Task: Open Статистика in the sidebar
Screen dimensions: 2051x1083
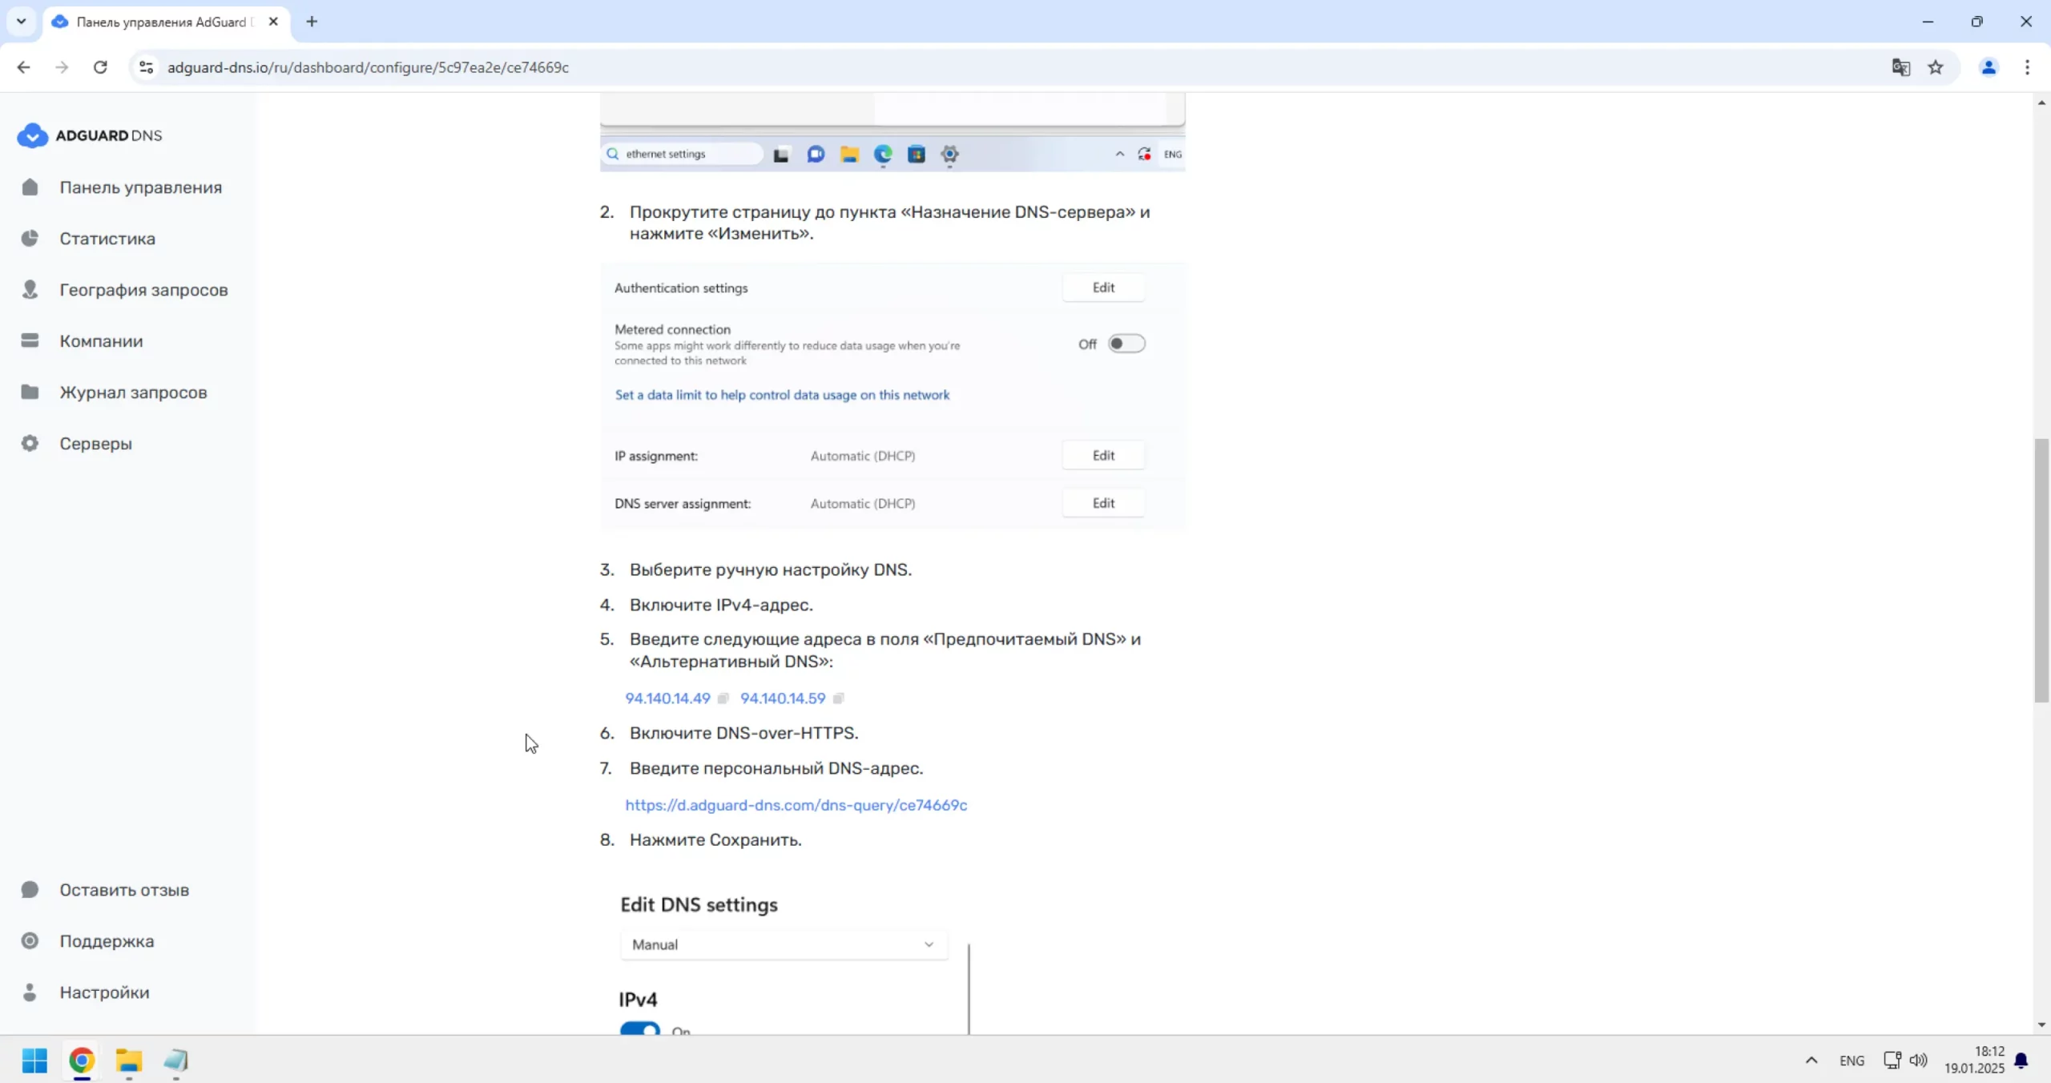Action: (x=107, y=239)
